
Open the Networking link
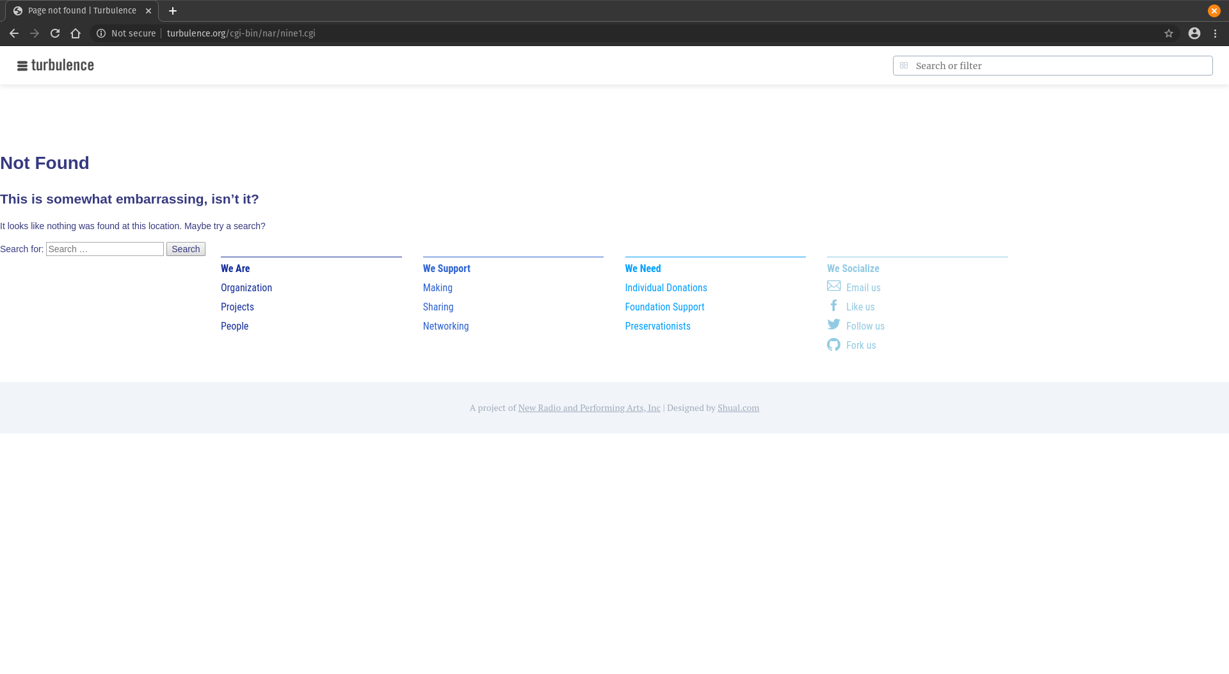[x=446, y=326]
